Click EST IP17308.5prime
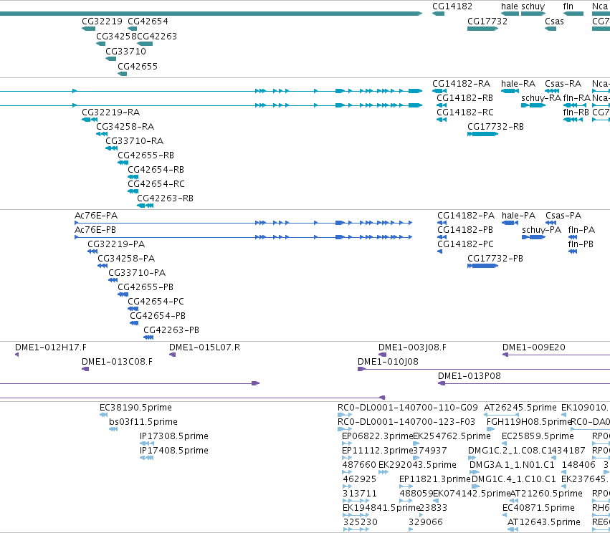The width and height of the screenshot is (610, 533). 174,436
